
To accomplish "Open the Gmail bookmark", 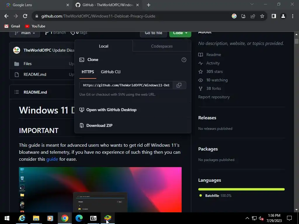I will tap(12, 26).
